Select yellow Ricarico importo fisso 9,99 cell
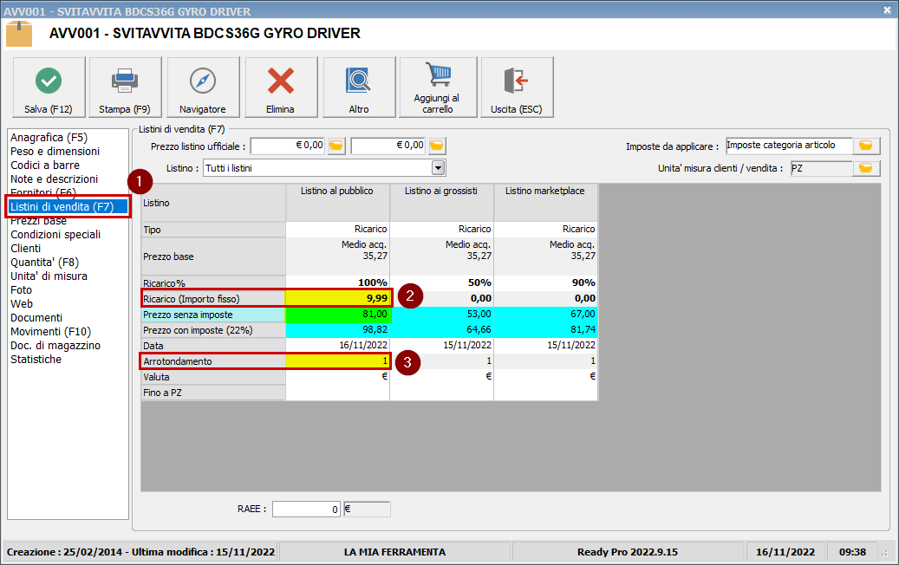 [338, 298]
